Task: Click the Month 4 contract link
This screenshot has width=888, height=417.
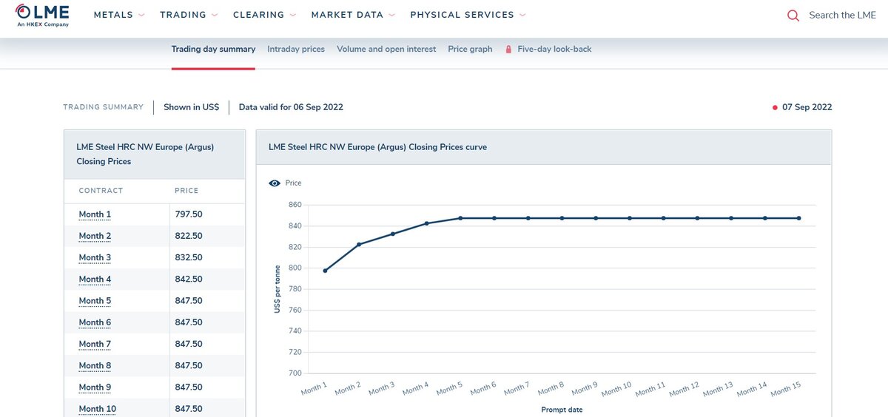Action: (x=95, y=279)
